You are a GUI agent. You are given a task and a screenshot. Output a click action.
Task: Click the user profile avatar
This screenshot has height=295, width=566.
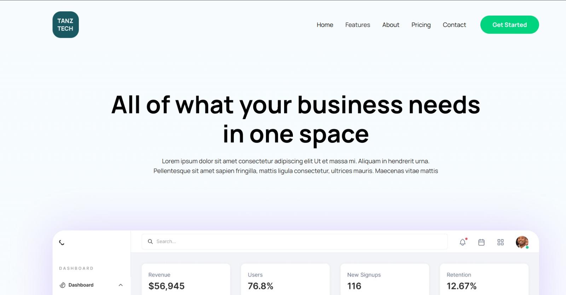tap(522, 242)
